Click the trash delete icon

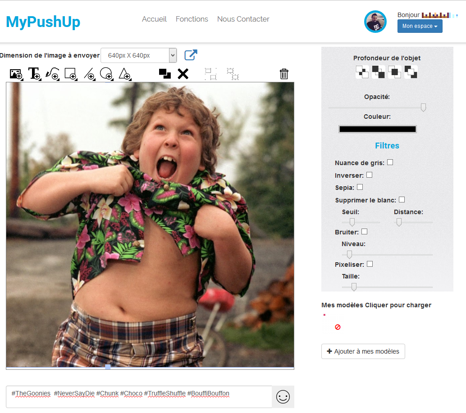(x=284, y=74)
